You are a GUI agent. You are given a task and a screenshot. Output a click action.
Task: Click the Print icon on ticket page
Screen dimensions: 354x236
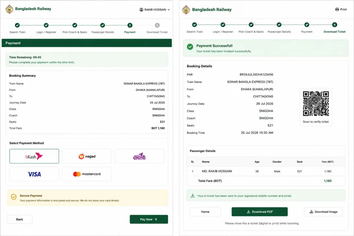tap(337, 9)
